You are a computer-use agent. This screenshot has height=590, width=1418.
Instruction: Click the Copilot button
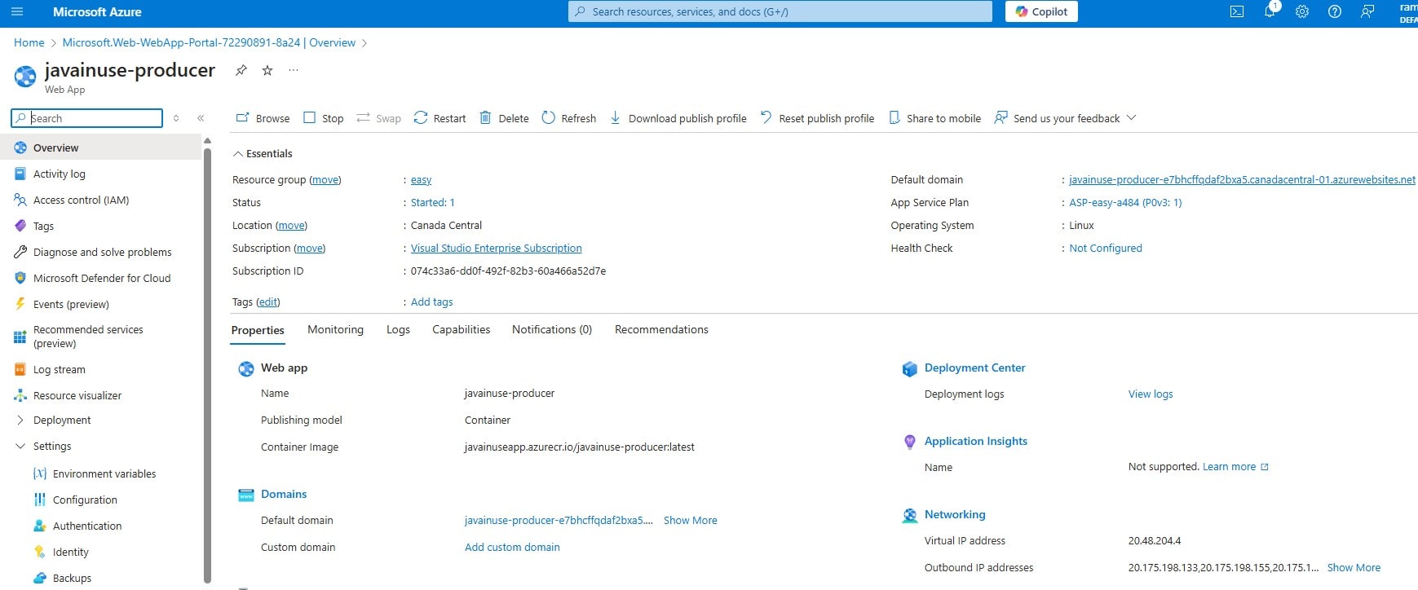pyautogui.click(x=1041, y=11)
